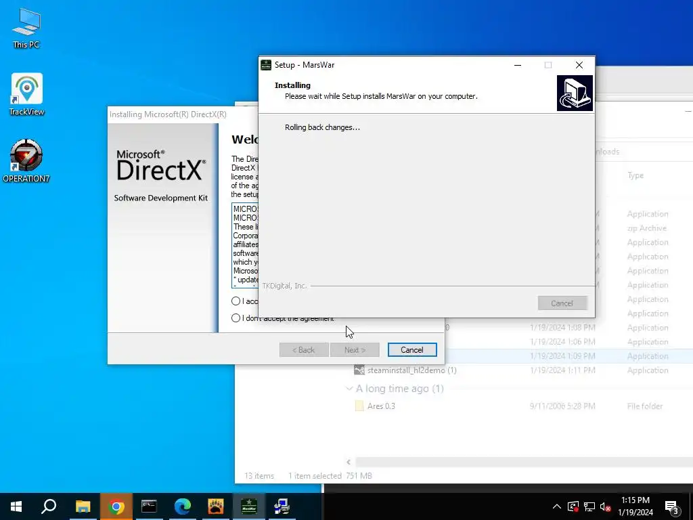This screenshot has height=520, width=693.
Task: Click the DirectX license agreement text box
Action: coord(245,245)
